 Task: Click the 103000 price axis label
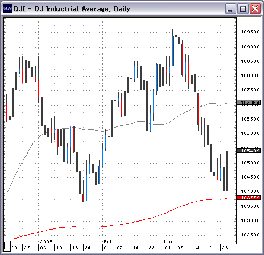tap(250, 220)
